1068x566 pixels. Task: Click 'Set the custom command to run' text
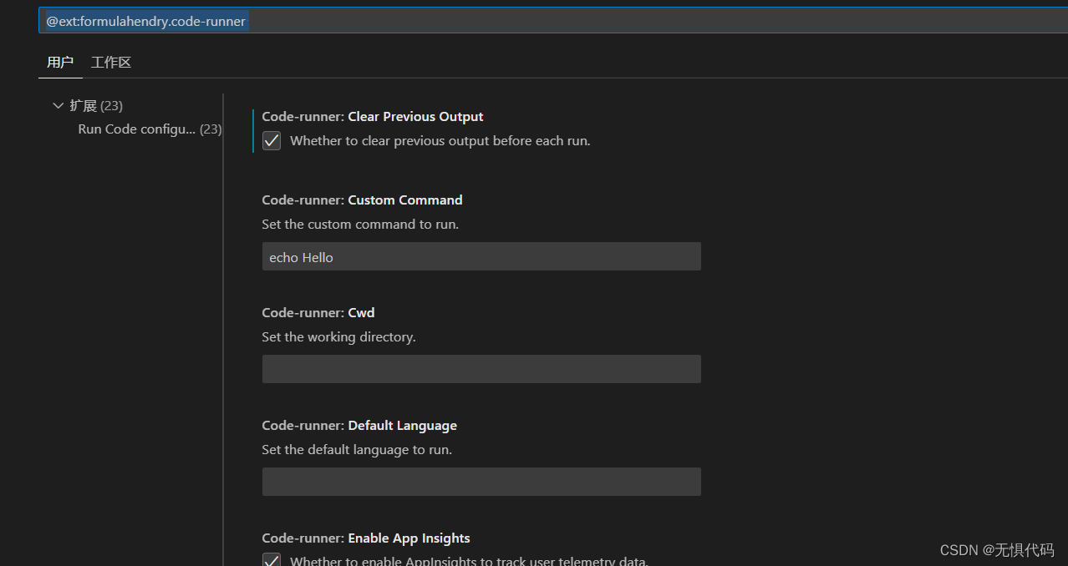tap(360, 225)
